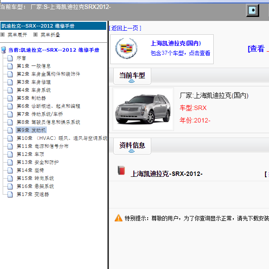Open chapter 第2章 车身金属构件和装饰件

point(48,74)
